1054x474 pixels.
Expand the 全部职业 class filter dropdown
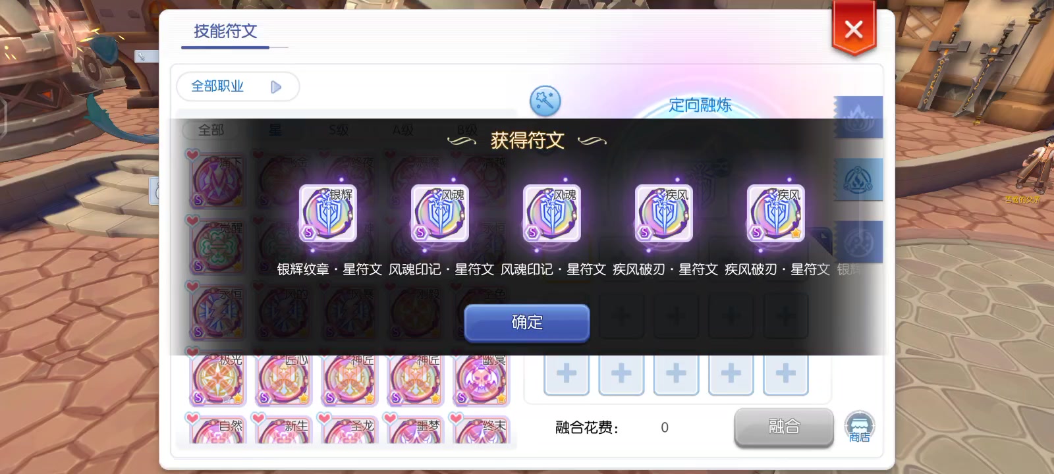point(238,86)
